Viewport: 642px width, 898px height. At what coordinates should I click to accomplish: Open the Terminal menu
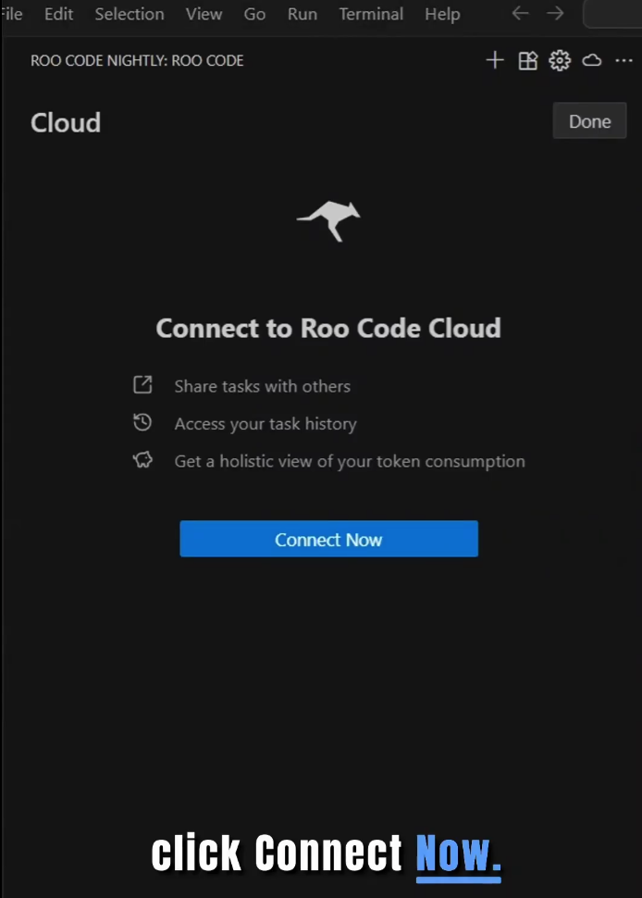pyautogui.click(x=370, y=14)
